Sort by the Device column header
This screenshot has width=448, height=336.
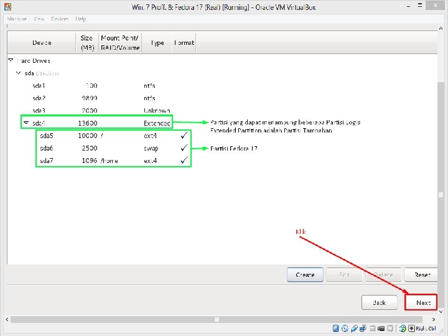pos(42,42)
